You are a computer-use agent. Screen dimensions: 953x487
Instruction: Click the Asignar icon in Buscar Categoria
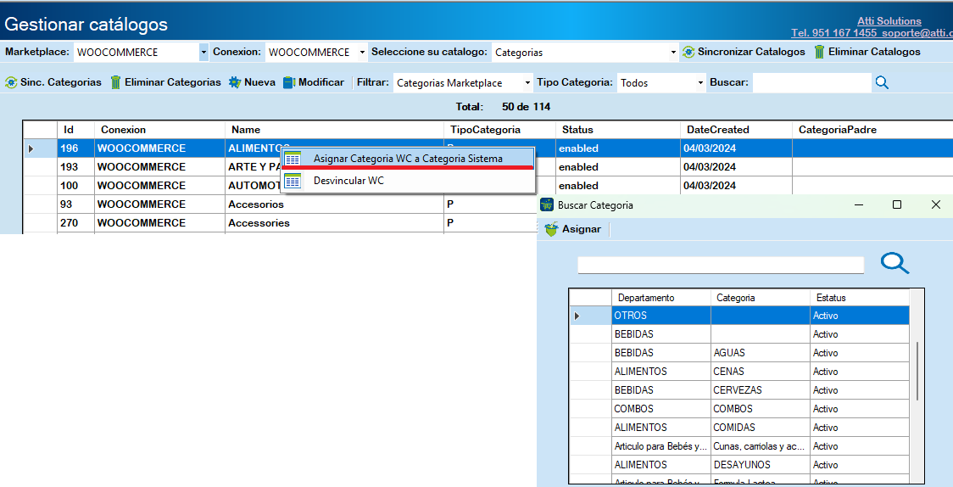pyautogui.click(x=551, y=229)
